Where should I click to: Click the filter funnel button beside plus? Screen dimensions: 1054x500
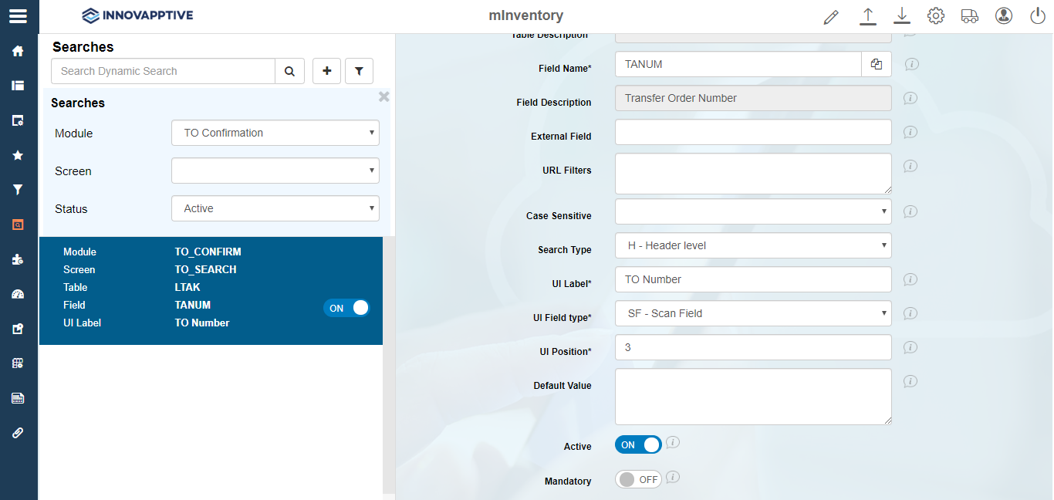(359, 71)
